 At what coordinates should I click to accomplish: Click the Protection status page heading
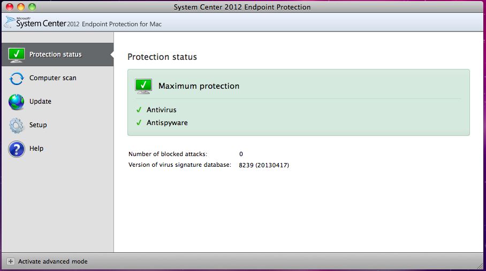pos(162,57)
